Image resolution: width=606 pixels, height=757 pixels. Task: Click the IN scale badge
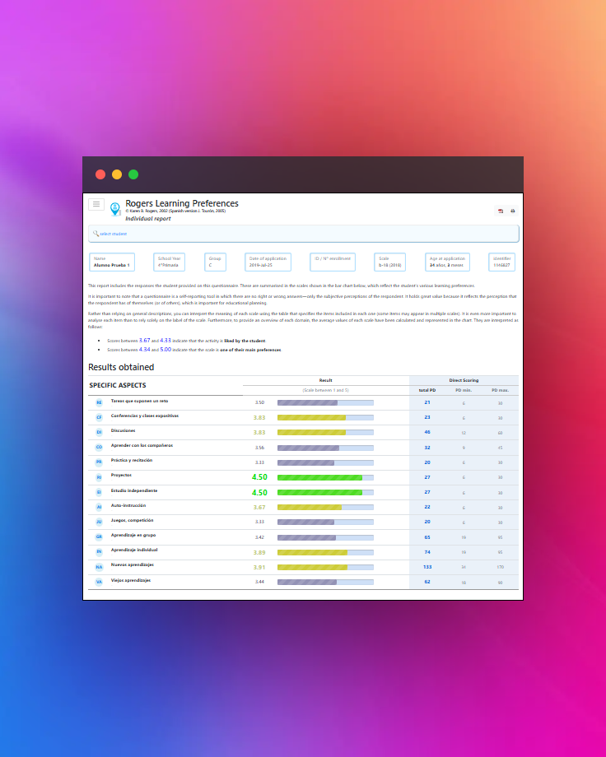click(x=99, y=552)
